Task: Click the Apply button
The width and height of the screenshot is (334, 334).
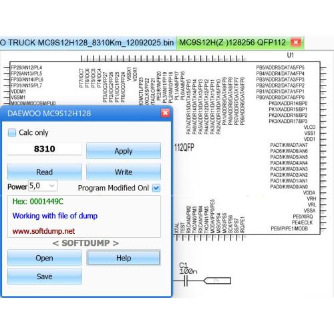Action: pos(124,151)
